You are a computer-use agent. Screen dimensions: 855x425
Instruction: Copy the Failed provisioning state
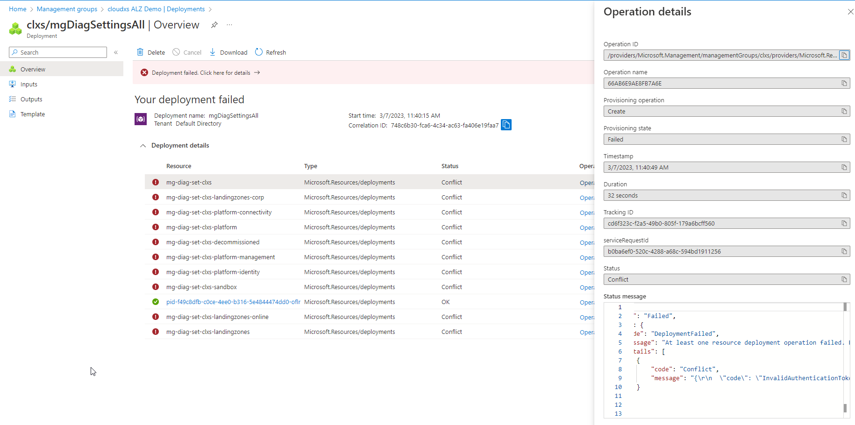coord(844,139)
